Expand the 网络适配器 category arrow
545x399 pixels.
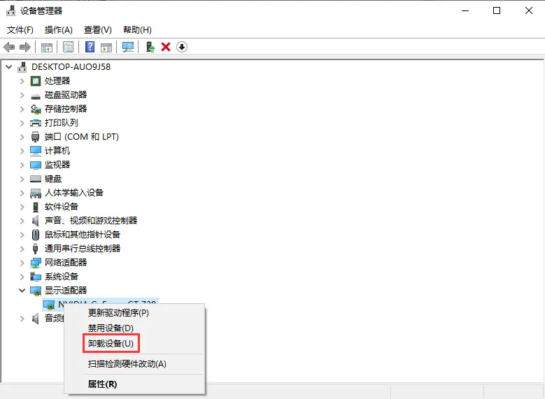click(x=22, y=263)
